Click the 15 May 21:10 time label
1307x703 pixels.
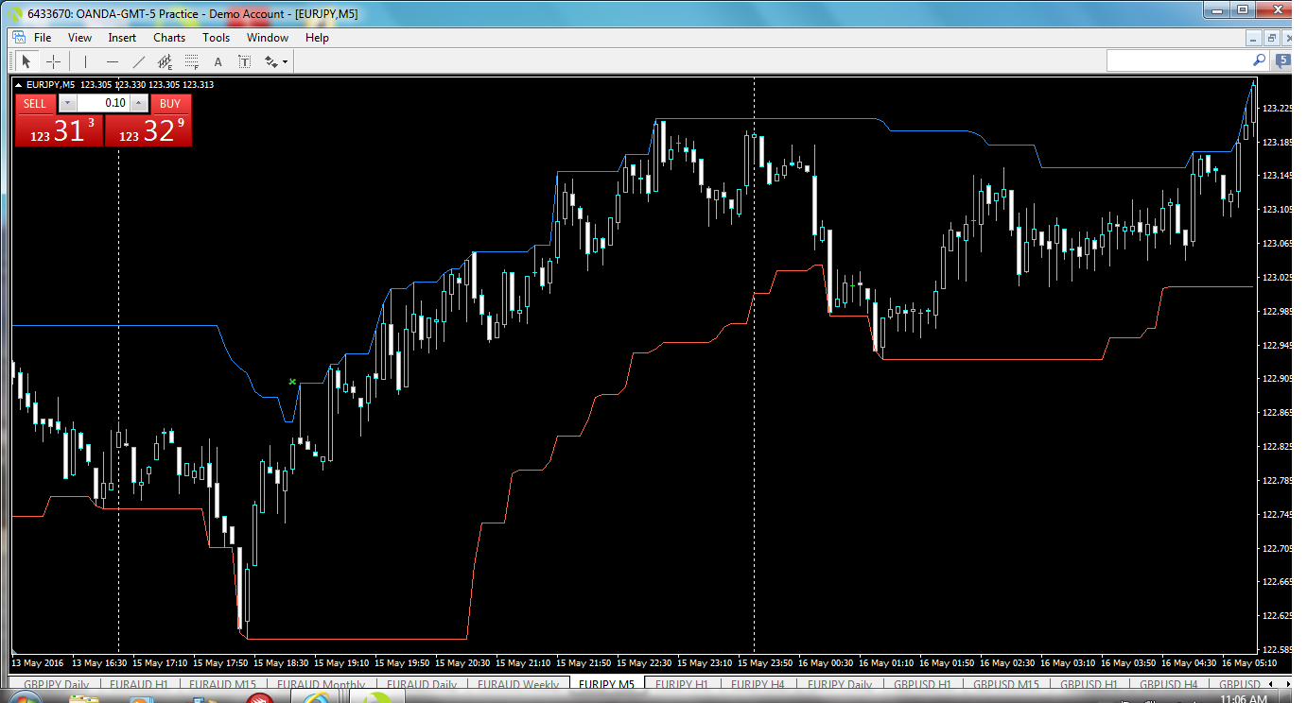524,662
